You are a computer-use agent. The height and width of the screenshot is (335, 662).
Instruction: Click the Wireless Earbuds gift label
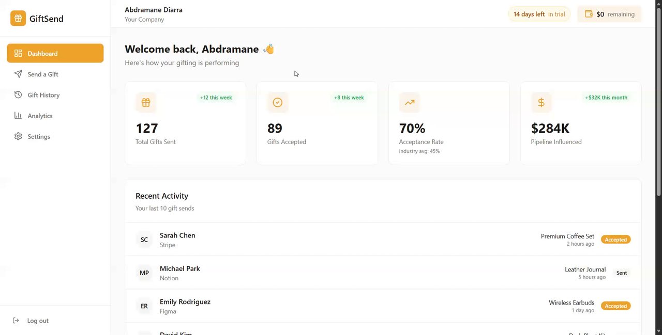571,302
